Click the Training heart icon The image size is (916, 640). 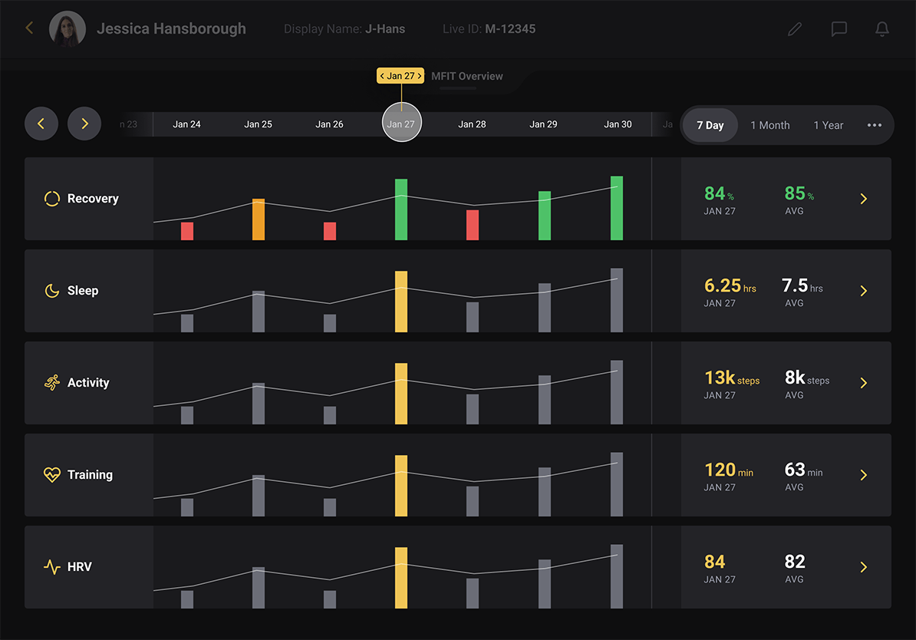tap(51, 475)
